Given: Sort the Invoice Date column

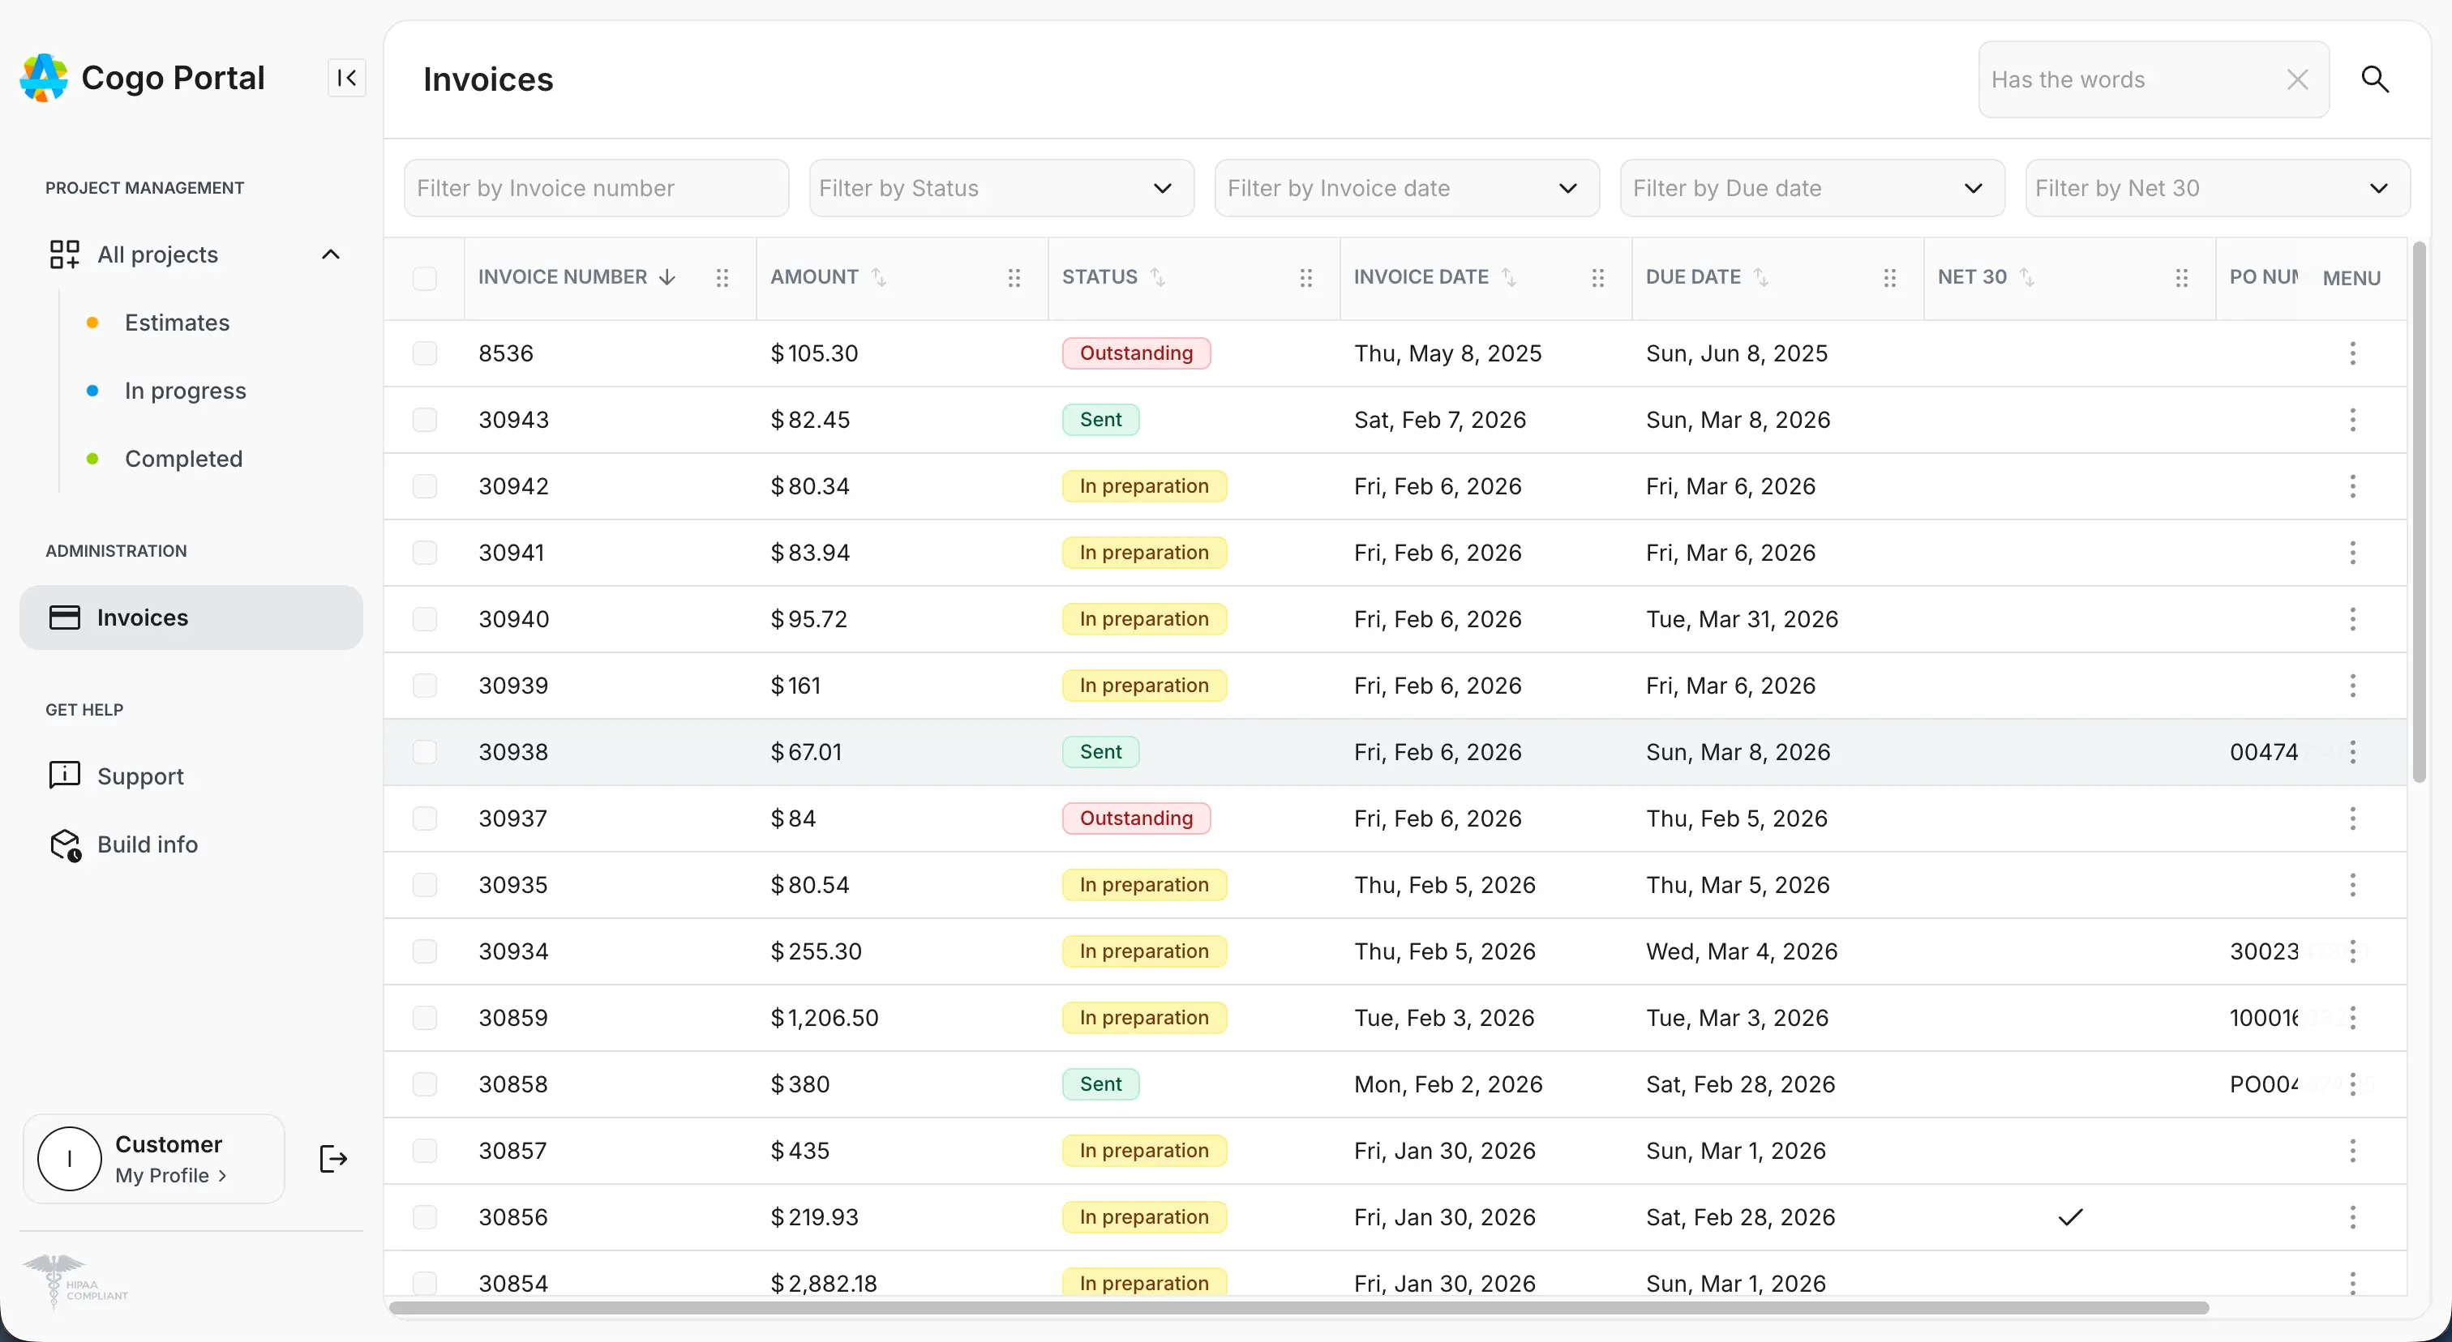Looking at the screenshot, I should (x=1510, y=277).
